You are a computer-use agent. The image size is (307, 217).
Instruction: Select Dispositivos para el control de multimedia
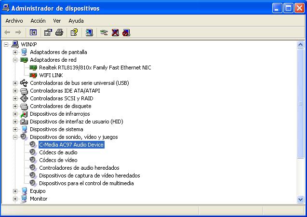pyautogui.click(x=86, y=183)
